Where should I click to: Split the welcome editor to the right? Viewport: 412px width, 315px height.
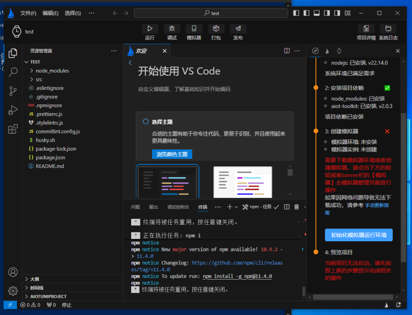(x=287, y=51)
